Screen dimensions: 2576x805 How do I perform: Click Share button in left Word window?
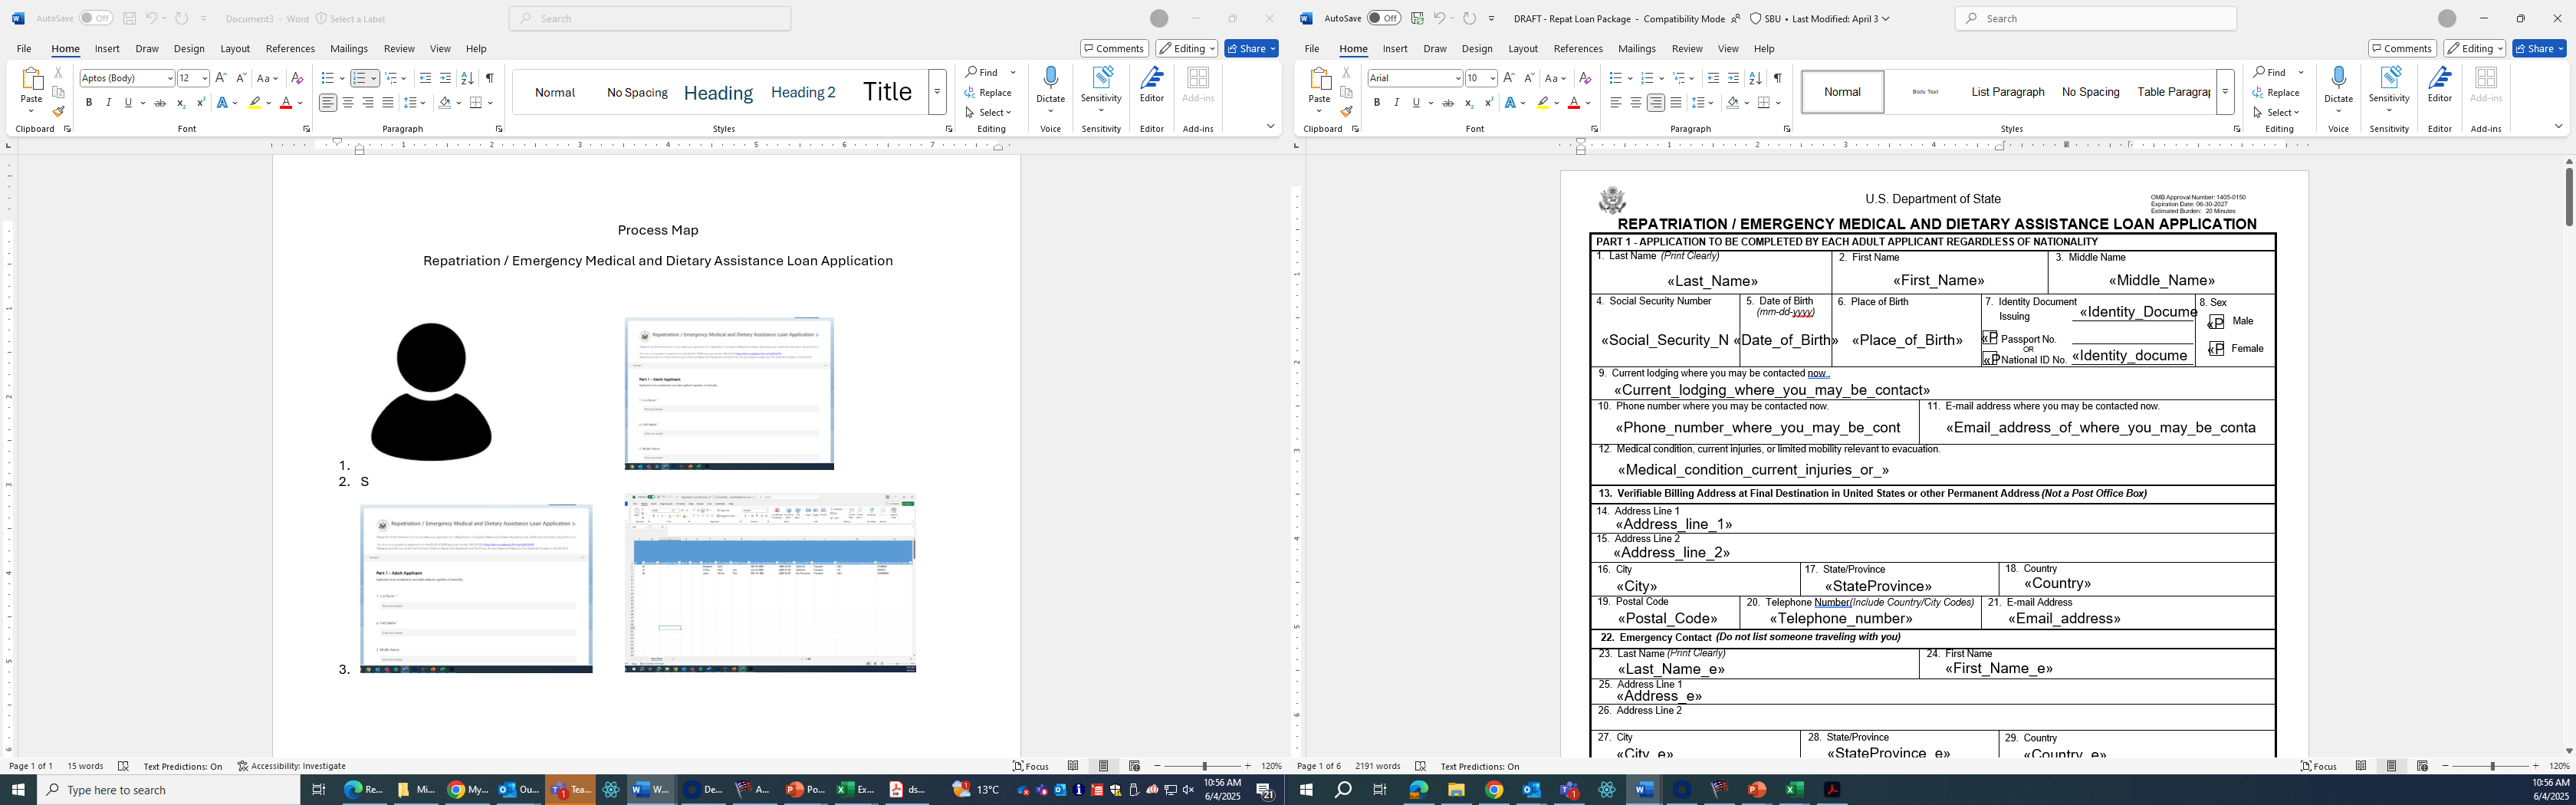1250,48
